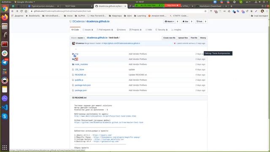Open the Code tab of the repository
Screen dimensions: 270x152
75,30
